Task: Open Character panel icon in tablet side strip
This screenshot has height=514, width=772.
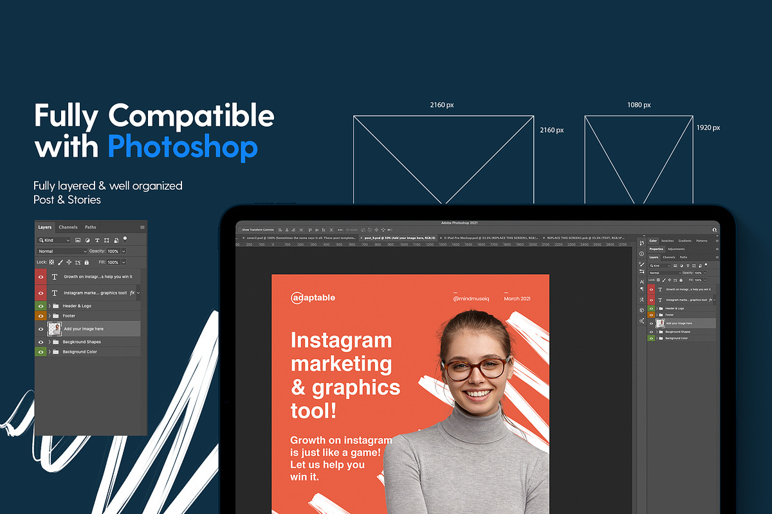Action: coord(641,282)
